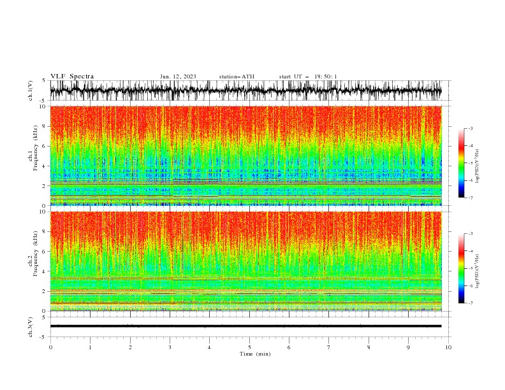Click the "5" tick on ch.3(V) axis
505x390 pixels.
[44, 317]
